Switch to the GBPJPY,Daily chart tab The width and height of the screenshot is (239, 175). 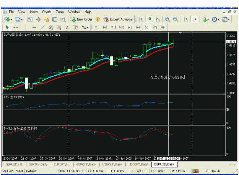38,164
